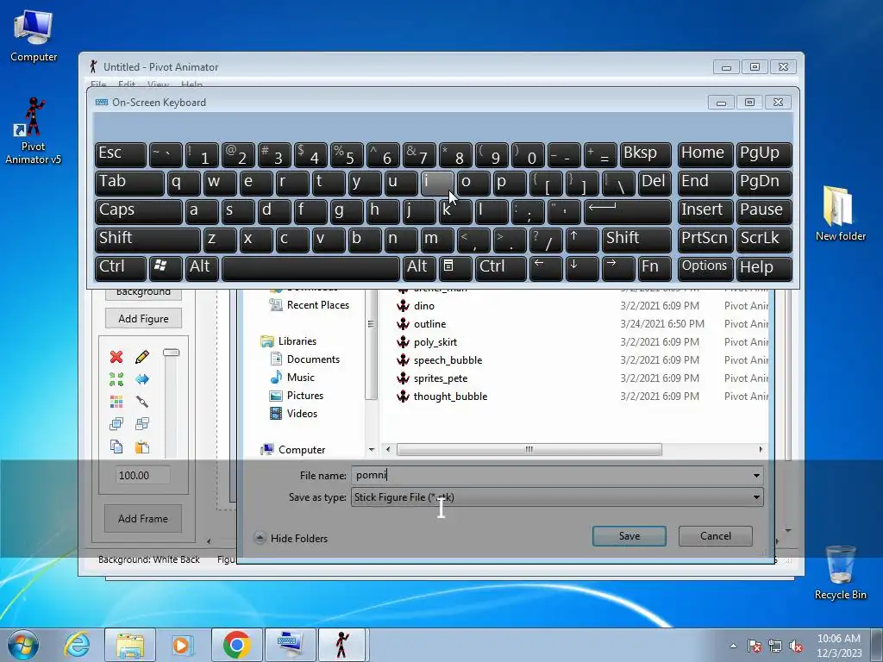
Task: Toggle the Caps key
Action: pos(139,211)
